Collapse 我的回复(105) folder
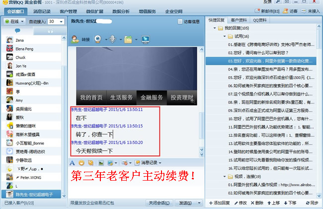Screen dimensions: 323x209 pyautogui.click(x=215, y=28)
